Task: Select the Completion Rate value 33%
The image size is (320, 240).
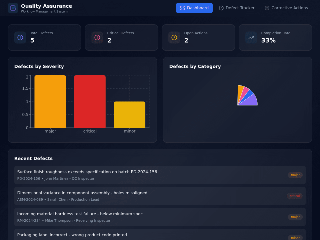Action: pyautogui.click(x=268, y=40)
